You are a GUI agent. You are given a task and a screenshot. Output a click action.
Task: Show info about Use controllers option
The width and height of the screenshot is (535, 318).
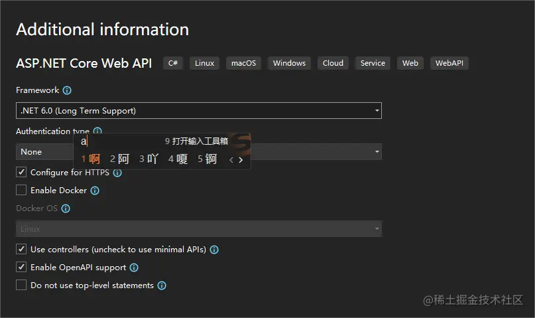pos(214,250)
